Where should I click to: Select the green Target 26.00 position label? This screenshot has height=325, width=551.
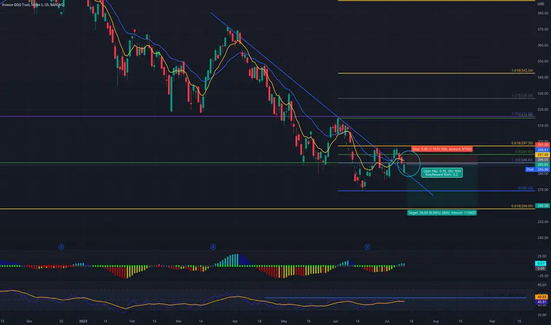442,213
